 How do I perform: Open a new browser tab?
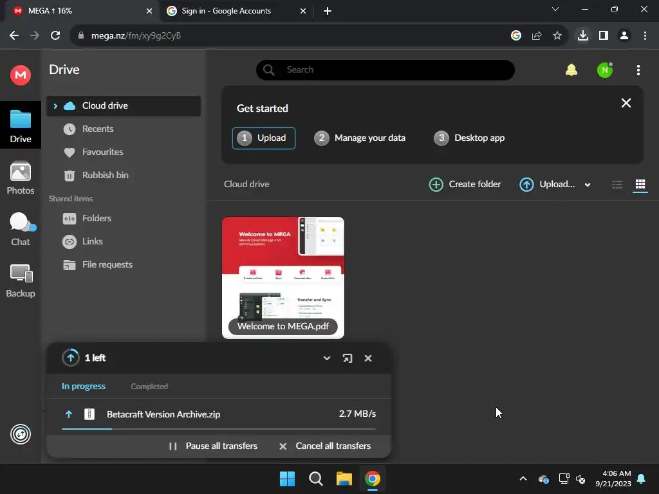(x=328, y=11)
